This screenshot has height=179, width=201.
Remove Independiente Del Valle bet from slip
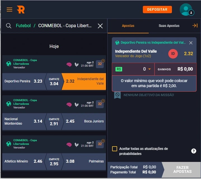[191, 43]
